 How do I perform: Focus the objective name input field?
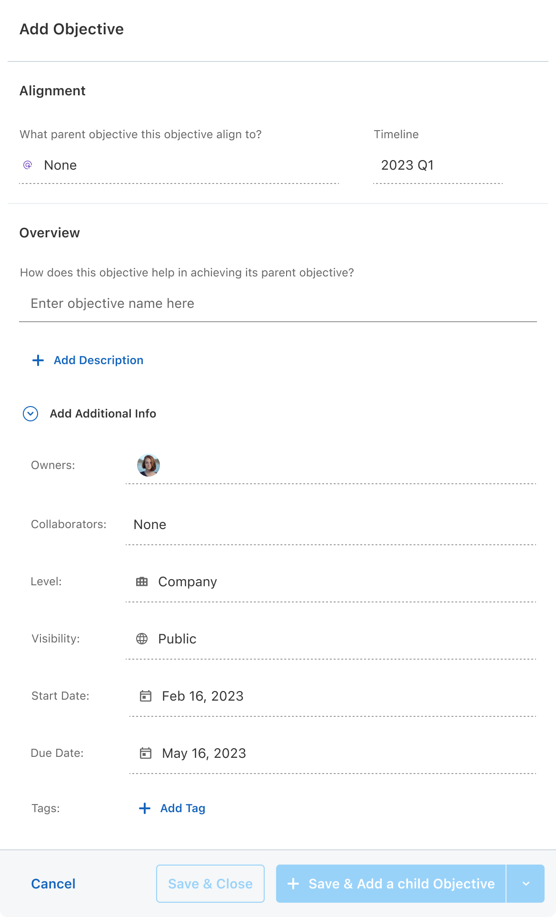278,304
